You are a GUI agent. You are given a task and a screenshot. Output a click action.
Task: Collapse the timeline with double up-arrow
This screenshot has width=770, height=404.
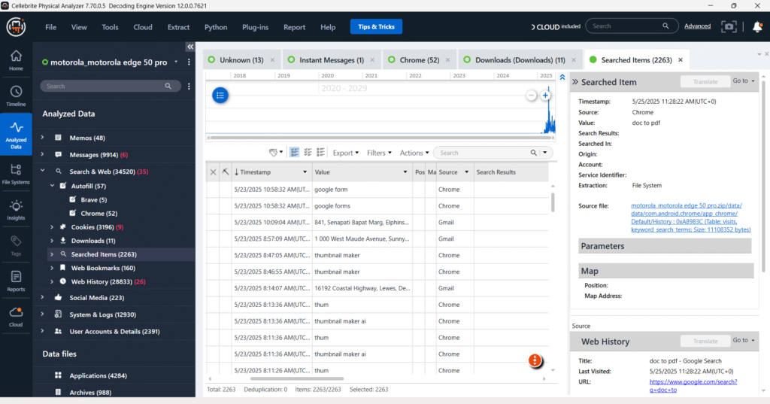click(562, 77)
